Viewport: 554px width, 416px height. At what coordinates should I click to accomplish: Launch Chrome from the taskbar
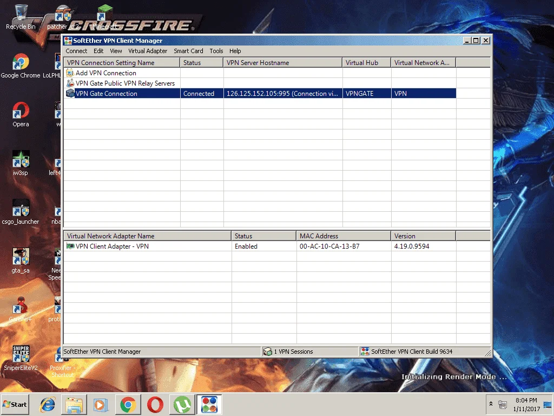128,405
